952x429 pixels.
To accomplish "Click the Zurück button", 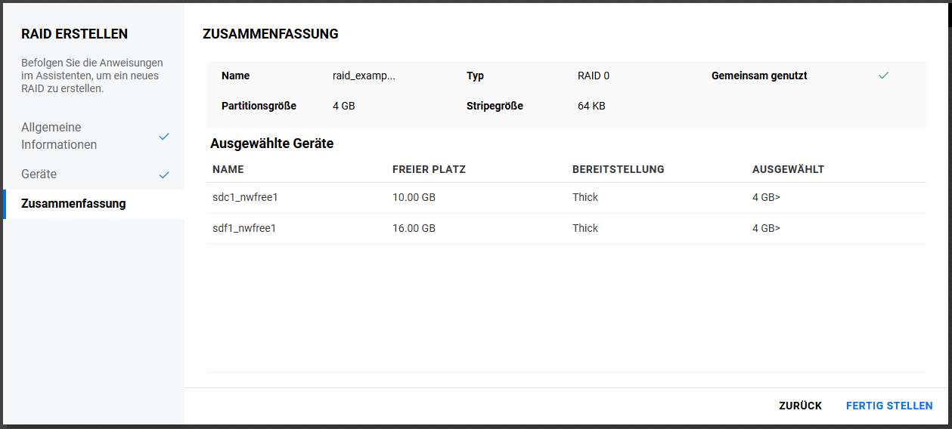I will click(800, 406).
